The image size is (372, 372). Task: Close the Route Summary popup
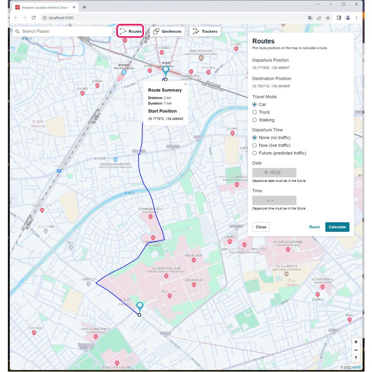[x=185, y=84]
